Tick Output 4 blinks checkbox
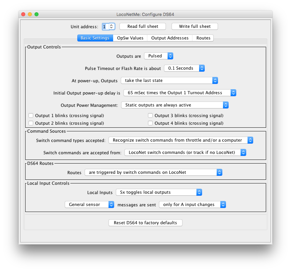 (150, 123)
